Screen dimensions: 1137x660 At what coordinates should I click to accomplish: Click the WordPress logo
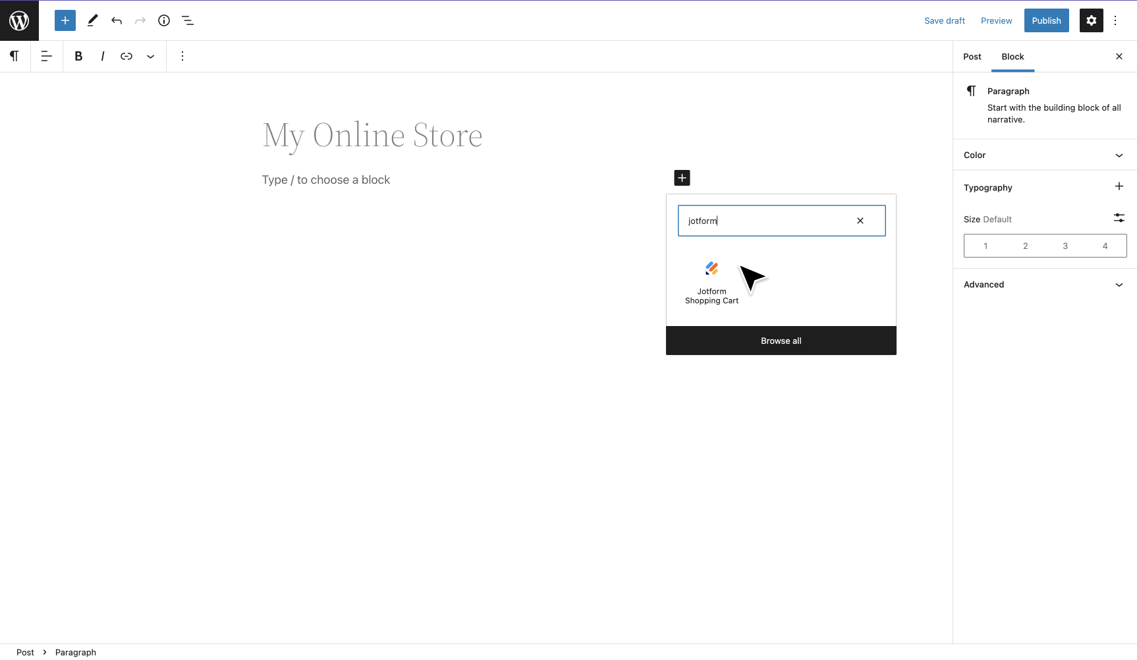tap(19, 20)
